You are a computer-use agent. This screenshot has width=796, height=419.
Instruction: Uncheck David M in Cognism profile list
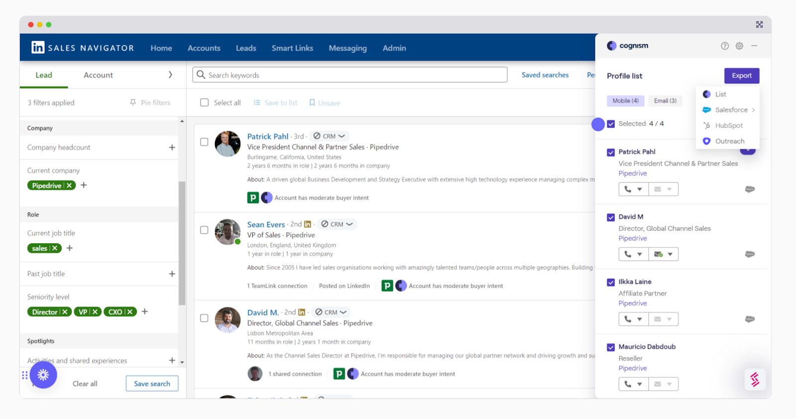[611, 217]
